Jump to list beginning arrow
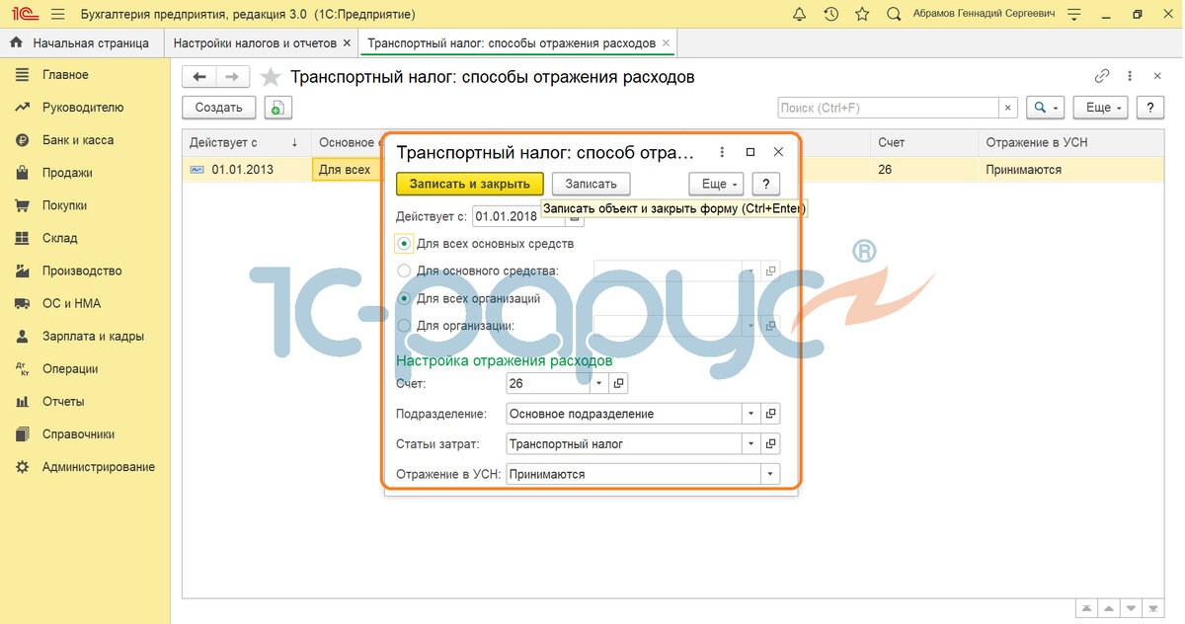Image resolution: width=1185 pixels, height=624 pixels. 1085,608
